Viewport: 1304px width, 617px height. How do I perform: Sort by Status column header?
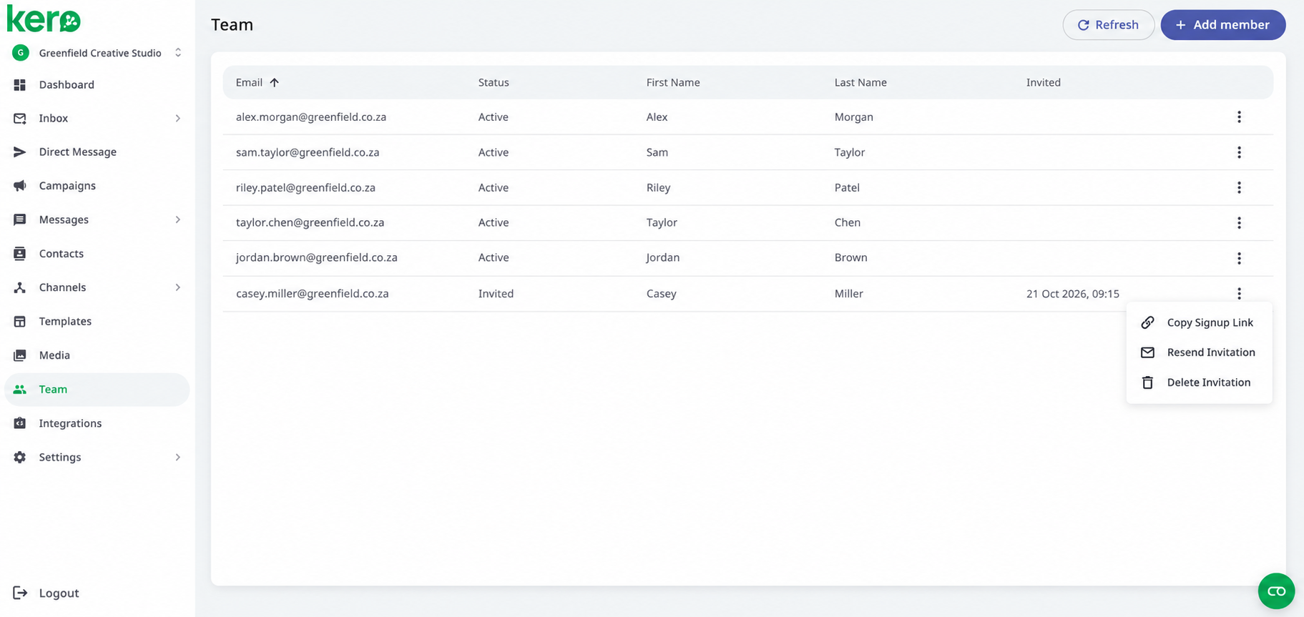[494, 82]
